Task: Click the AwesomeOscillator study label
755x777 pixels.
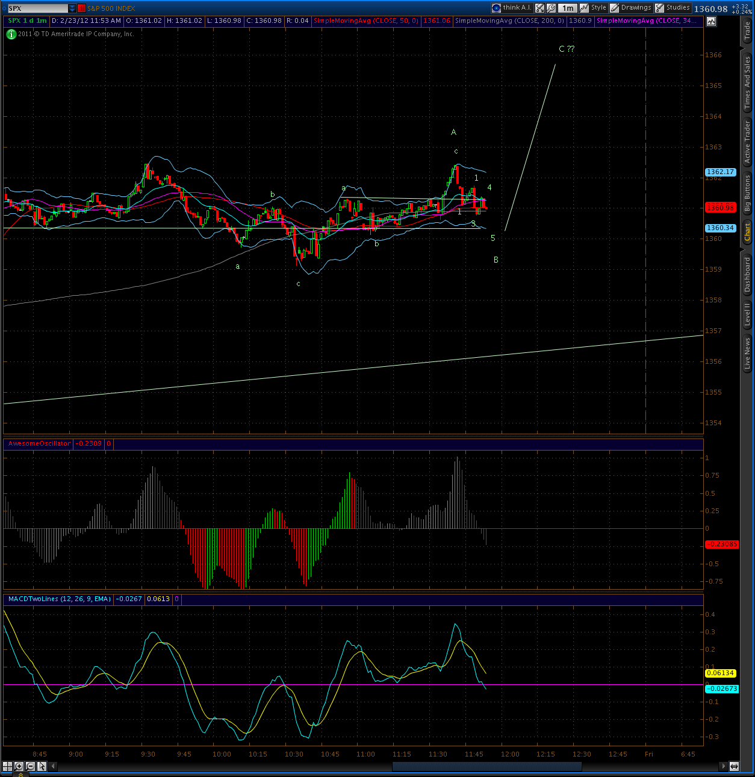Action: tap(39, 443)
